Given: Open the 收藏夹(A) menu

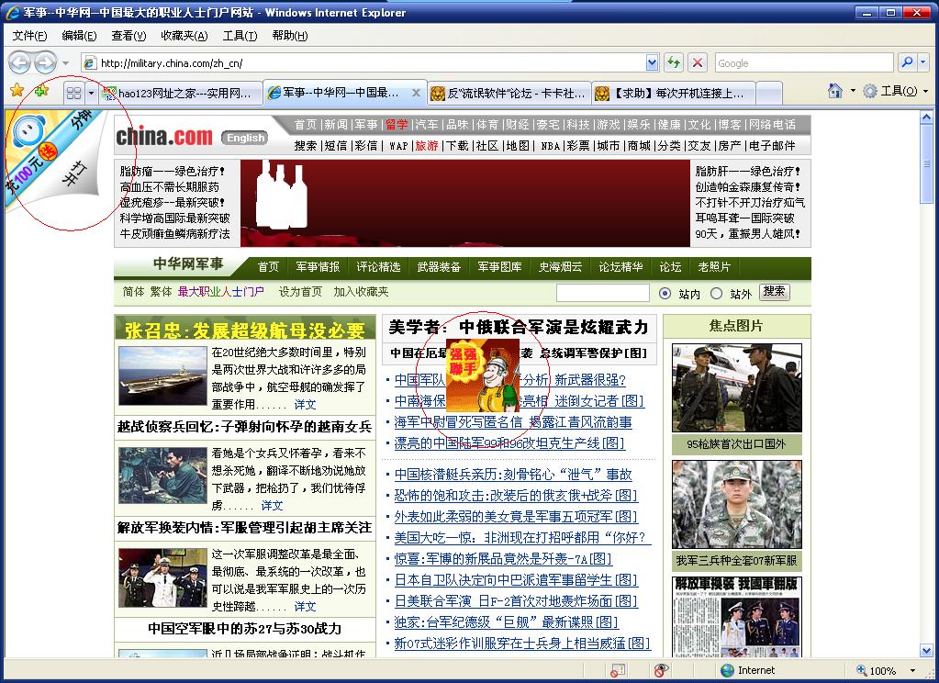Looking at the screenshot, I should (184, 36).
